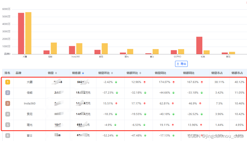Click 7.5% share cell for Insta360
The width and height of the screenshot is (247, 141).
(219, 103)
